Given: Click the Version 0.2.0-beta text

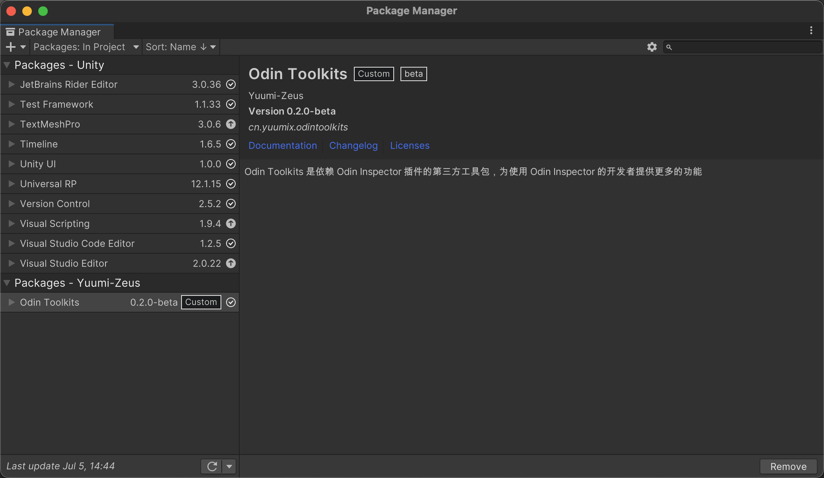Looking at the screenshot, I should (292, 111).
